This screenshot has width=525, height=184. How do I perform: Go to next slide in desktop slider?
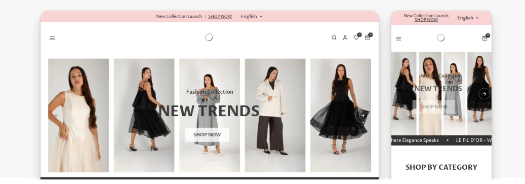click(x=362, y=115)
